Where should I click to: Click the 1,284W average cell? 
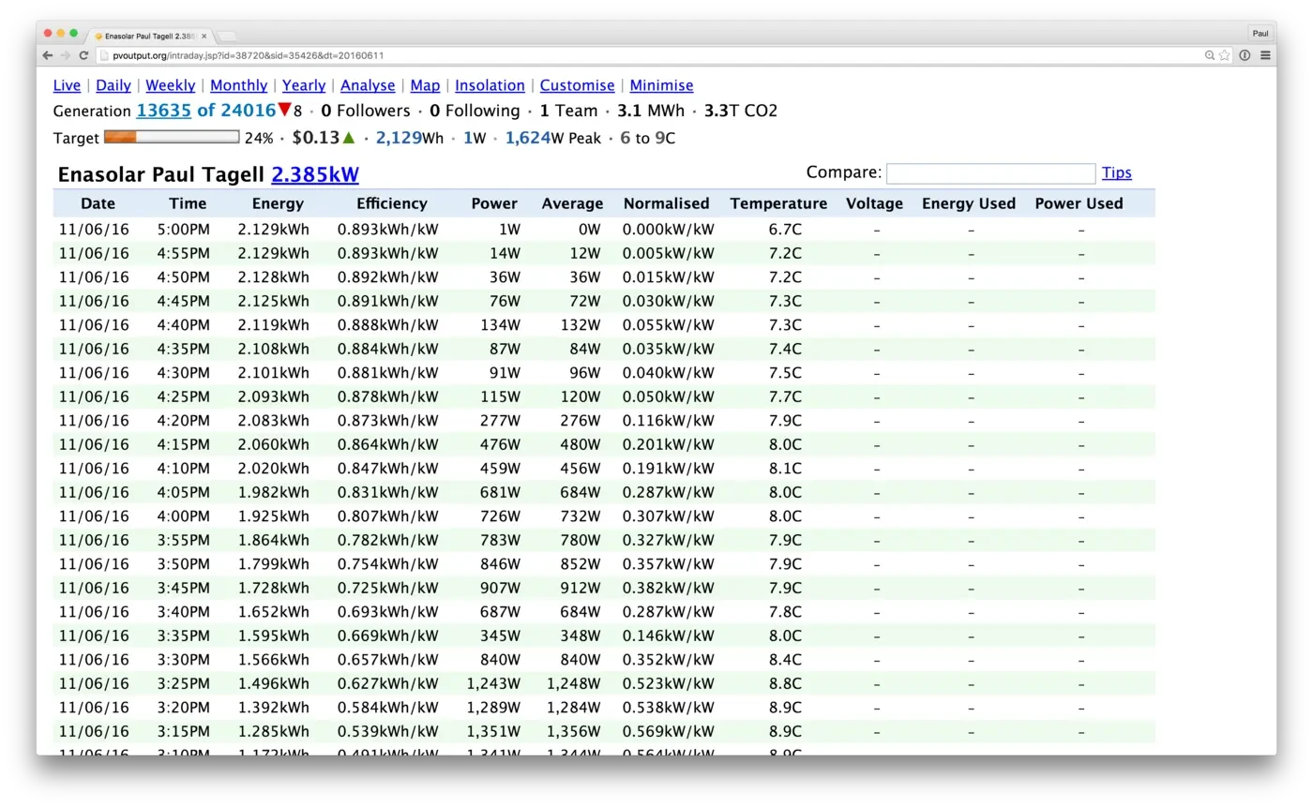[x=574, y=708]
